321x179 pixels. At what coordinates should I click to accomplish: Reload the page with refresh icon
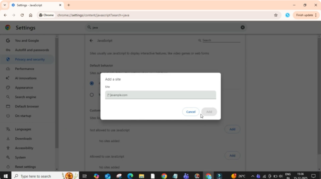pos(22,15)
